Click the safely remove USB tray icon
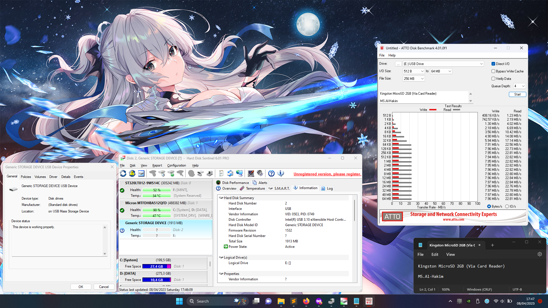The image size is (548, 308). click(478, 301)
